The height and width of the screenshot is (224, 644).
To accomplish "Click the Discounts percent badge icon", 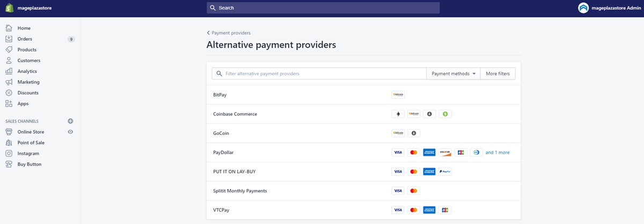I will pos(9,92).
